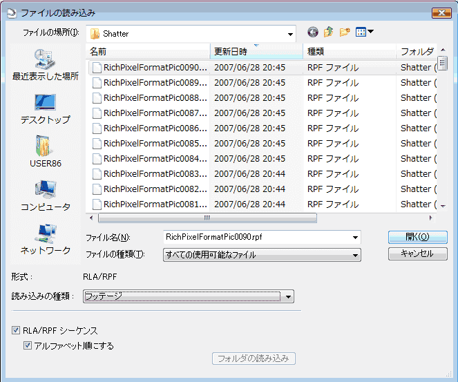
Task: Open the 読み込みの種類 フッテージ dropdown
Action: point(288,297)
